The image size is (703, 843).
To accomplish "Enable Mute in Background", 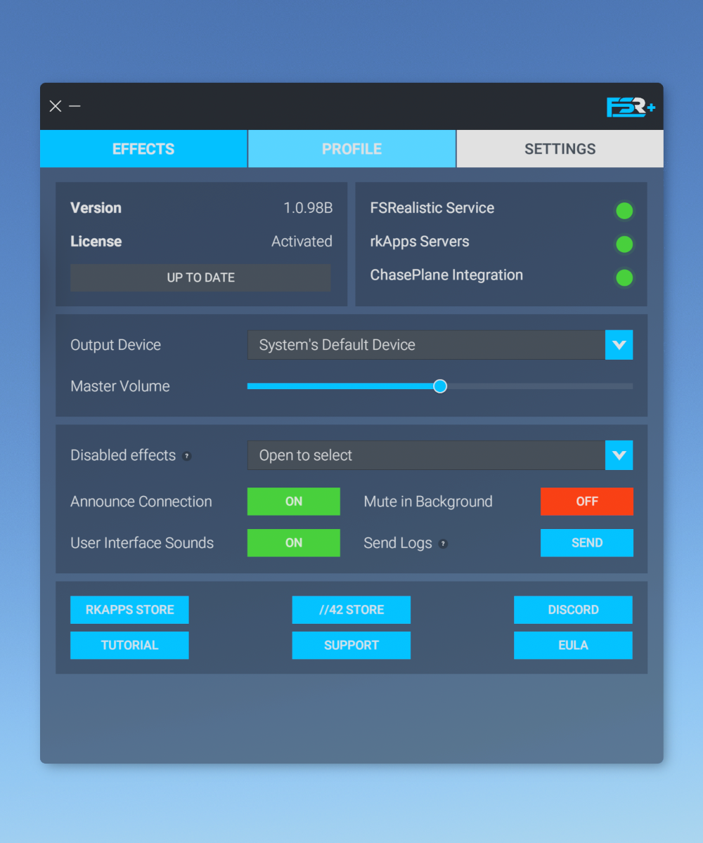I will (x=587, y=502).
